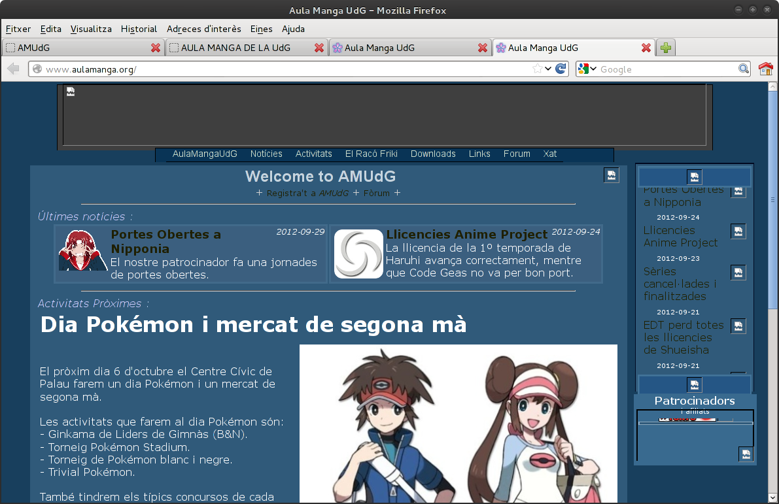Screen dimensions: 779x504
Task: Open the Visualitza menu
Action: click(x=91, y=29)
